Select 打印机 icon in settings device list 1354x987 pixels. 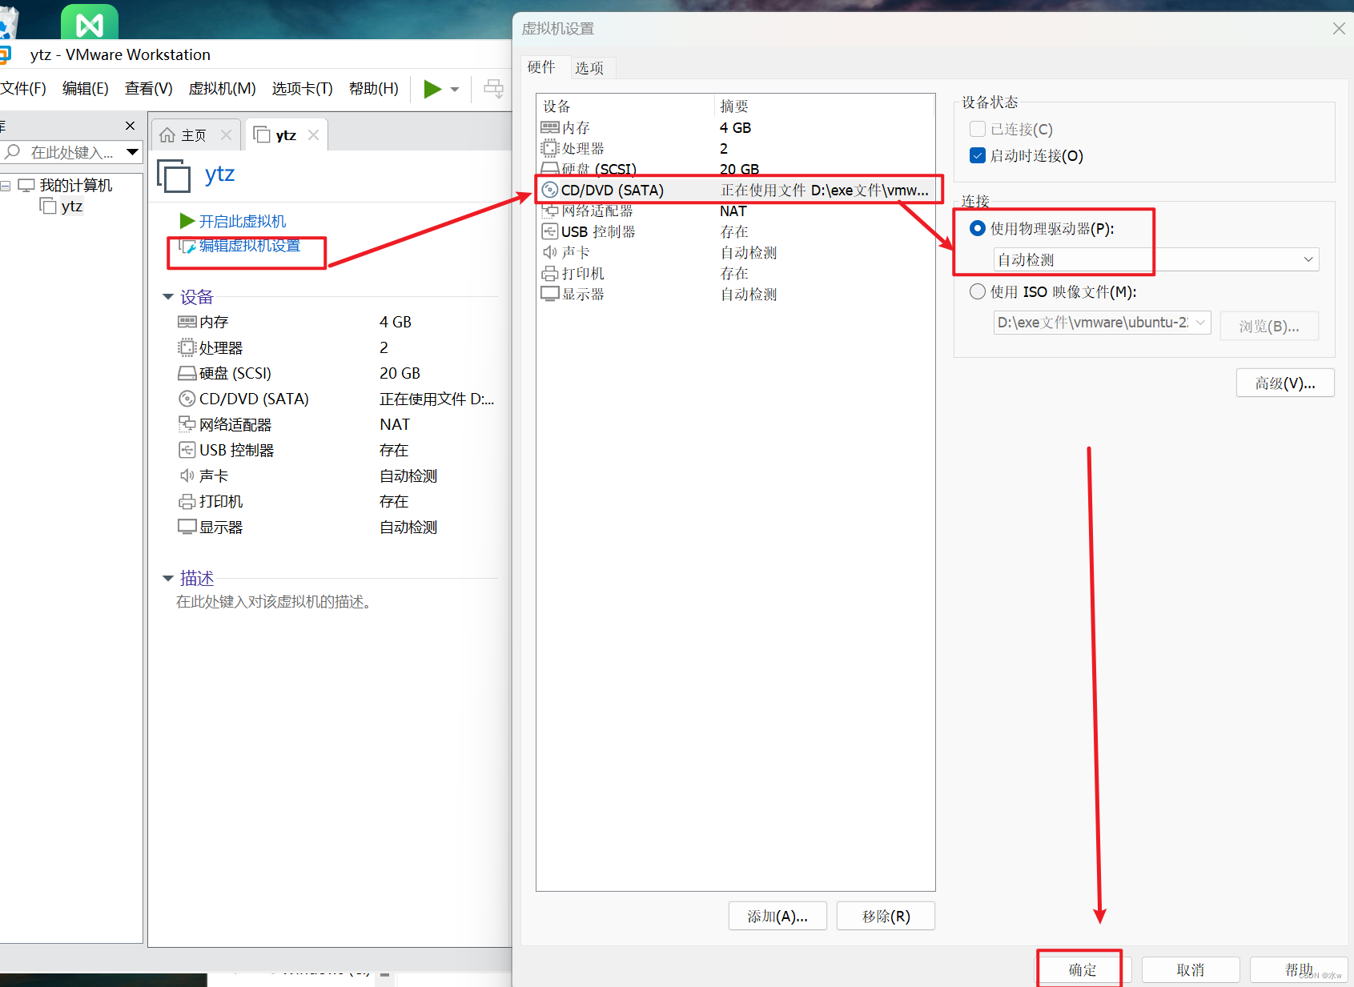click(x=550, y=273)
